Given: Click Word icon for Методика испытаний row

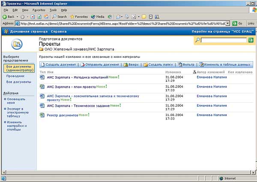Looking at the screenshot, I should [42, 77].
